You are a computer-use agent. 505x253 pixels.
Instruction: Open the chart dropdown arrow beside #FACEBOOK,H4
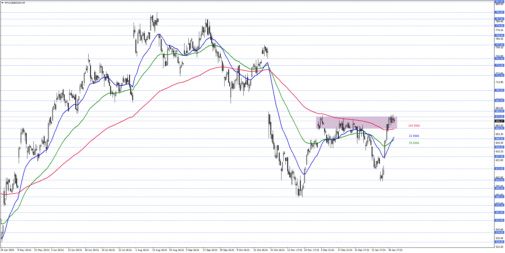point(2,3)
